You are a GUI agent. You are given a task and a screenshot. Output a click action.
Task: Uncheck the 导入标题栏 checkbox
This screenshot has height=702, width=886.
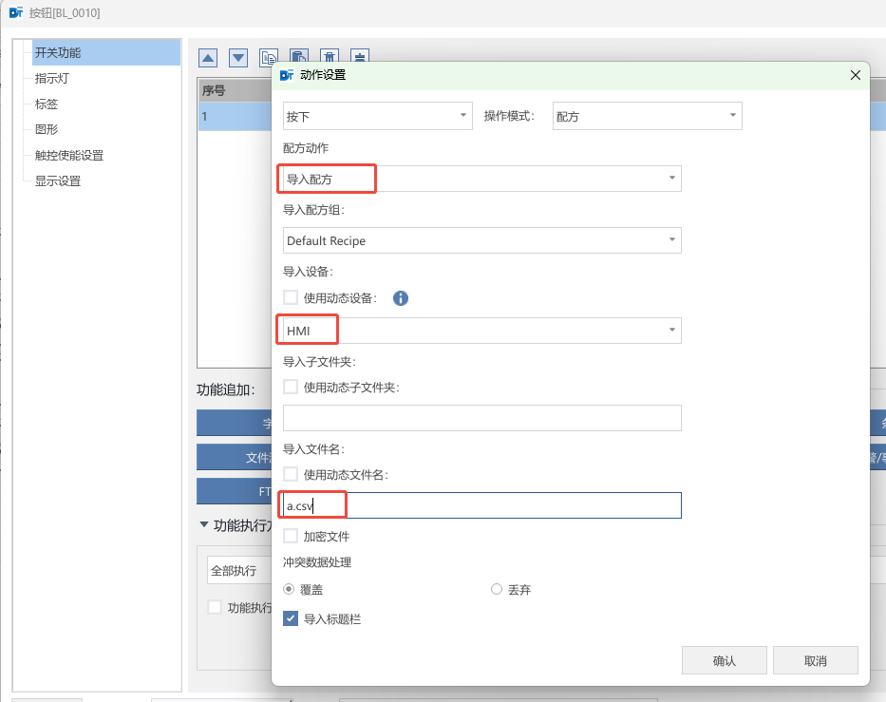[291, 618]
